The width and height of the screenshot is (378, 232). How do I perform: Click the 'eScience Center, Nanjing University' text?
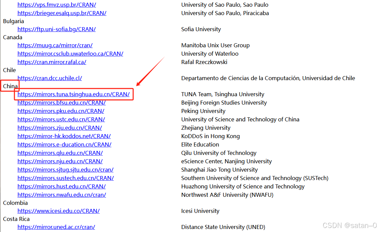pos(227,161)
